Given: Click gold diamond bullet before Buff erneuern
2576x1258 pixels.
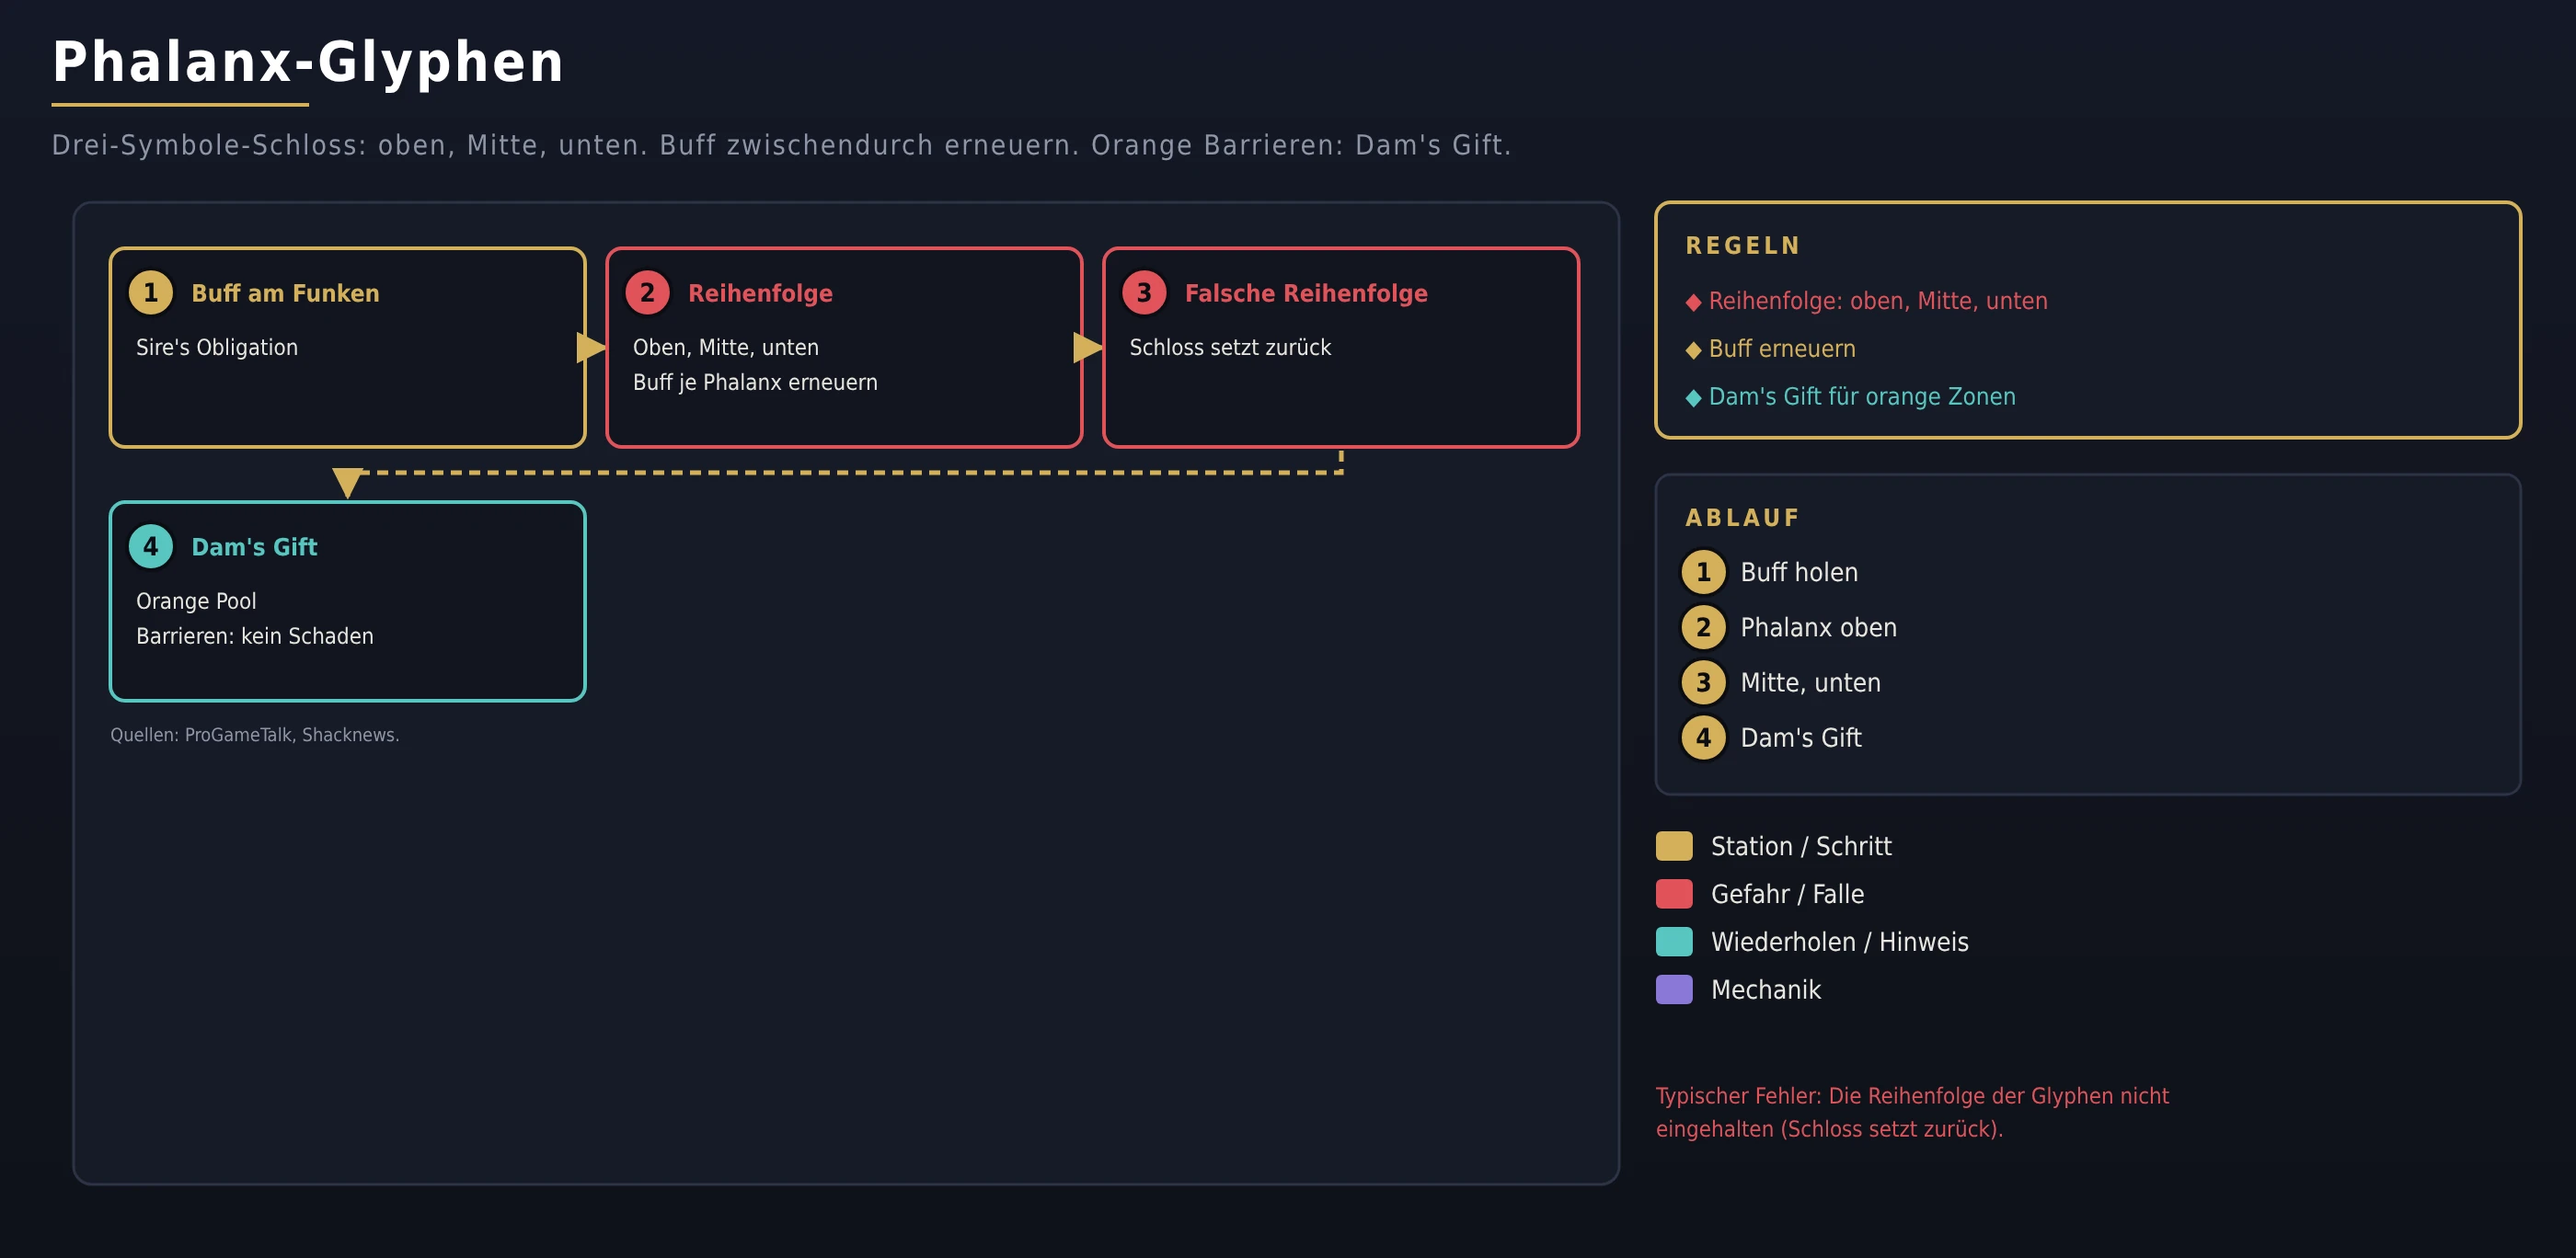Looking at the screenshot, I should pos(1693,349).
